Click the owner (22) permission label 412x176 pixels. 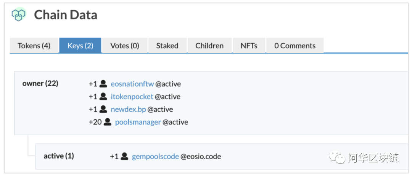point(40,84)
